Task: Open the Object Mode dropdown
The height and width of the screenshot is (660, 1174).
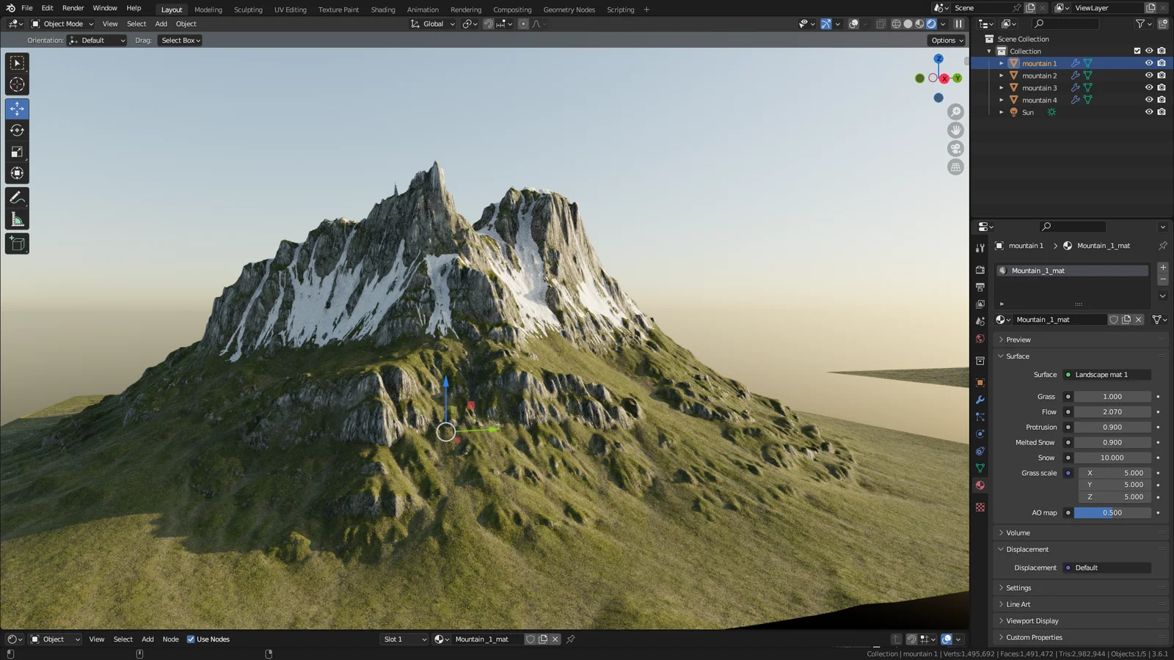Action: [60, 23]
